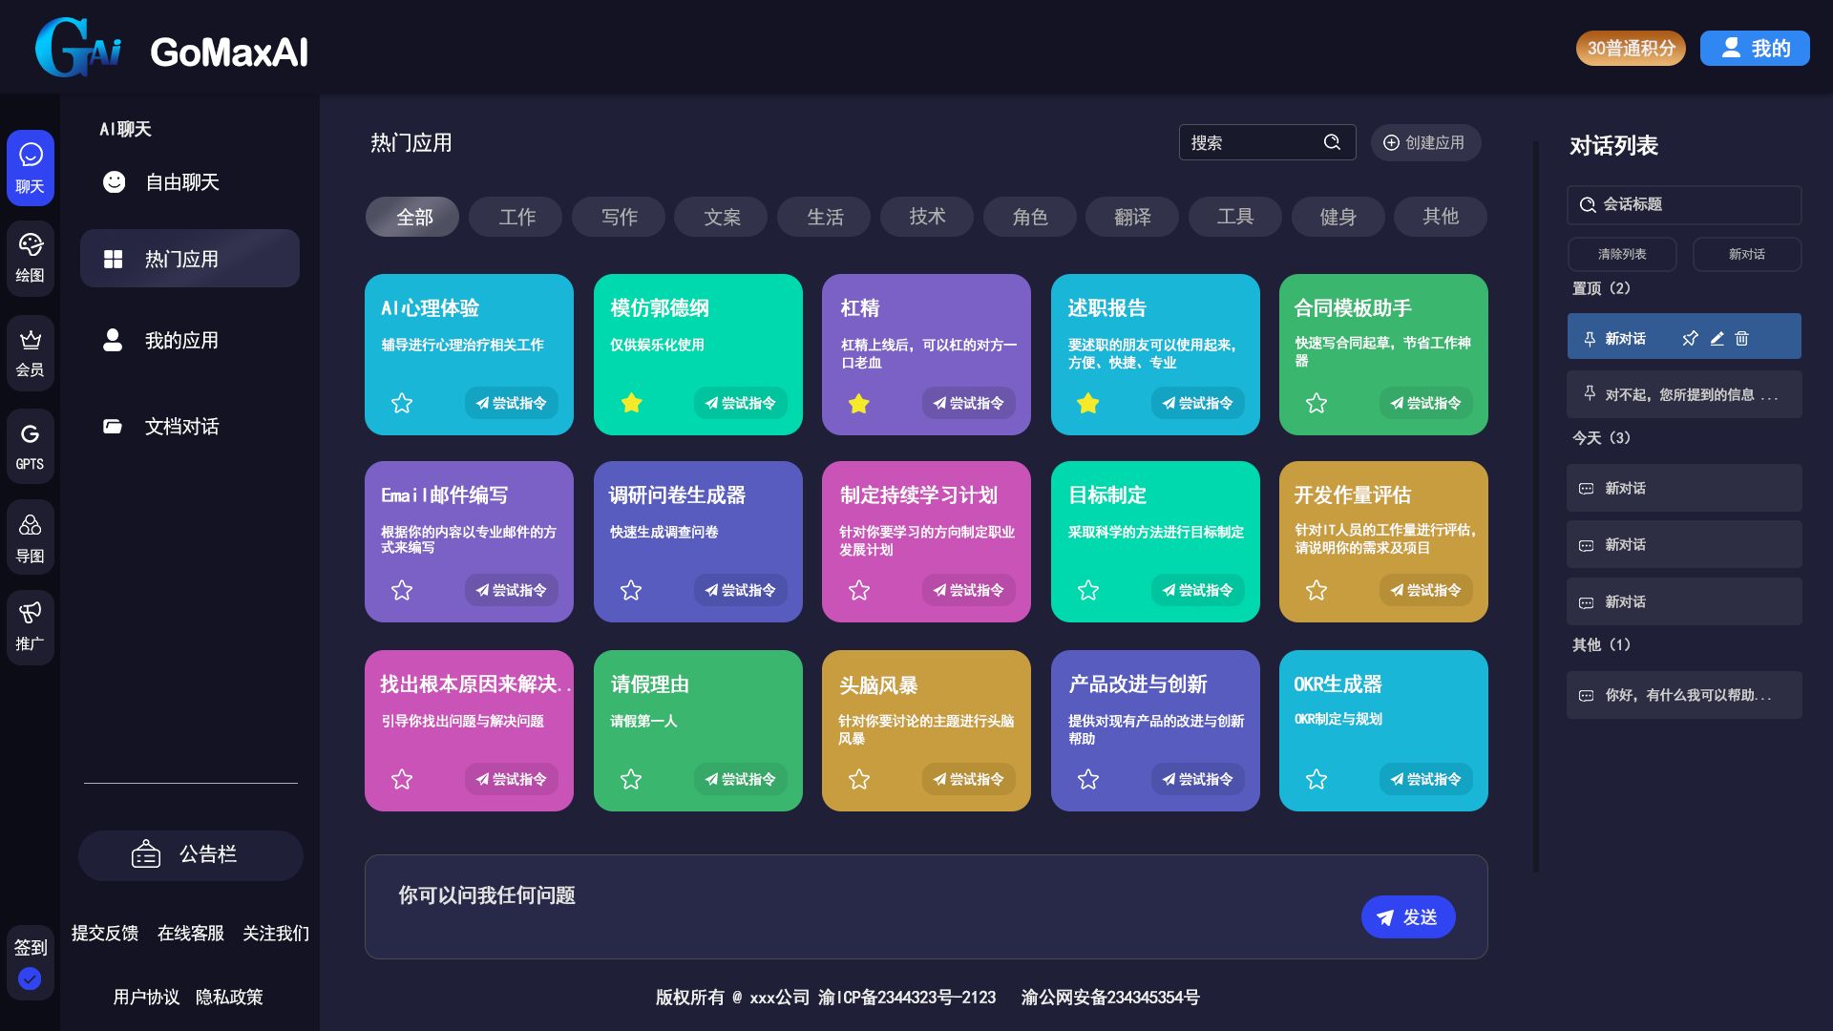Collapse the 置顶 (2) conversation group

tap(1602, 287)
